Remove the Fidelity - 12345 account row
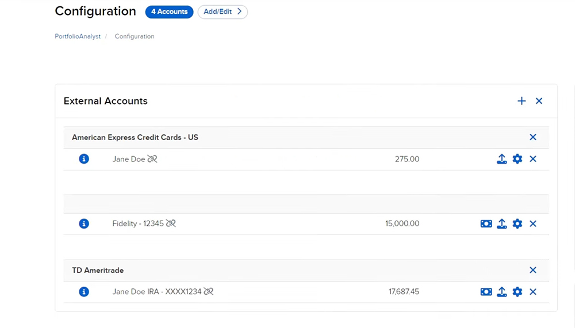Screen dimensions: 575x328 [533, 223]
